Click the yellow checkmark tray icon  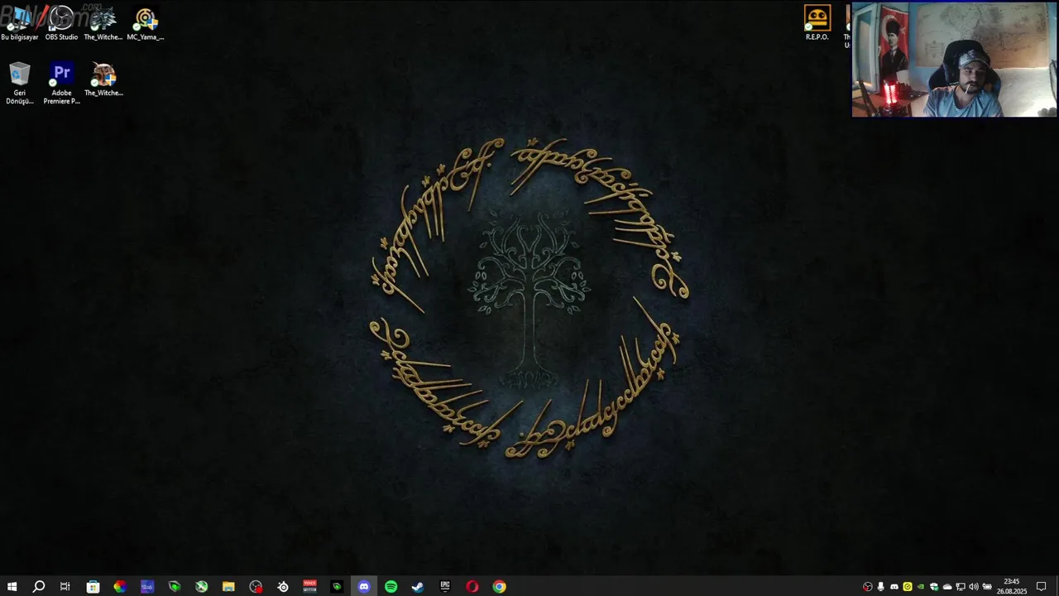(x=907, y=587)
